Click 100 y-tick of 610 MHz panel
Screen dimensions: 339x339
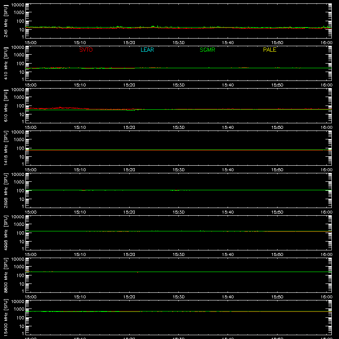coord(20,106)
